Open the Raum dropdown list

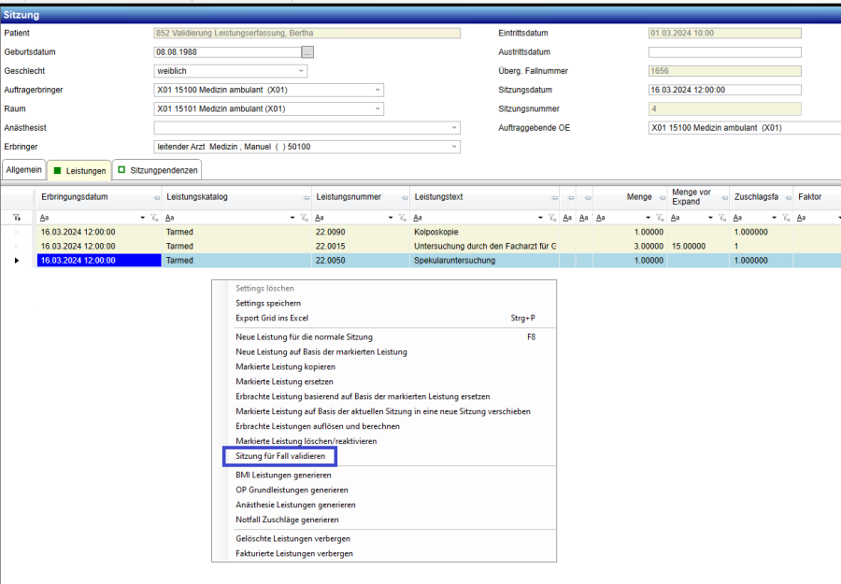tap(378, 108)
